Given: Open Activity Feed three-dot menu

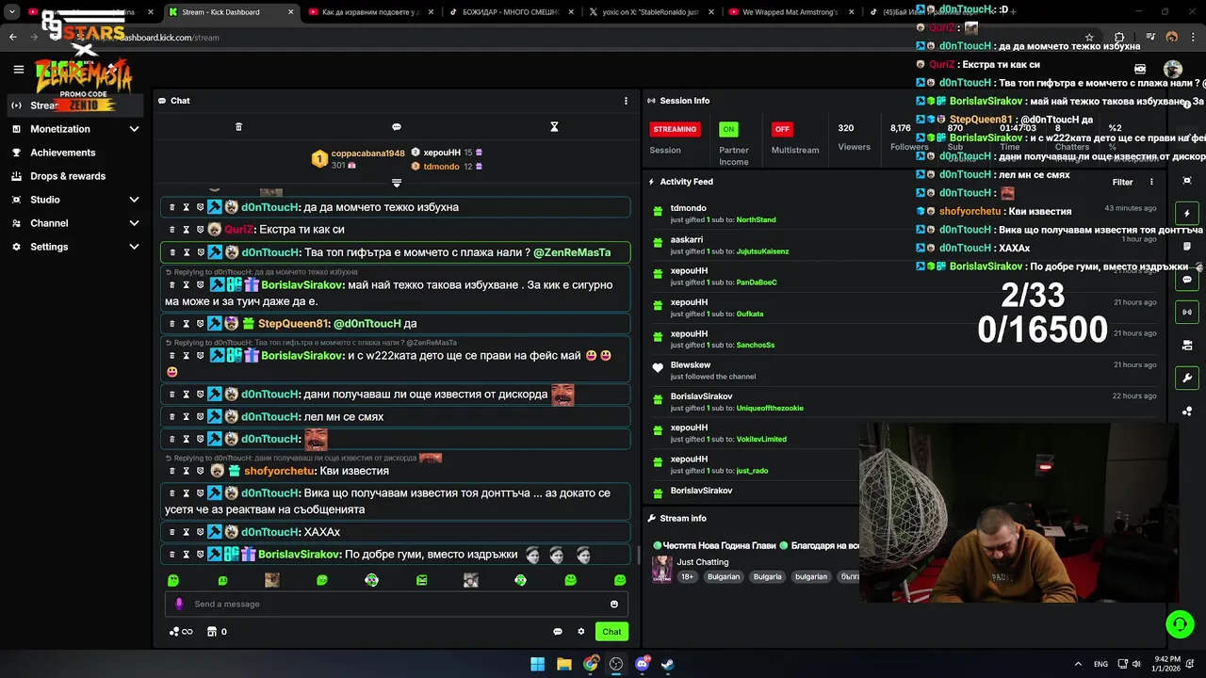Looking at the screenshot, I should point(1151,183).
